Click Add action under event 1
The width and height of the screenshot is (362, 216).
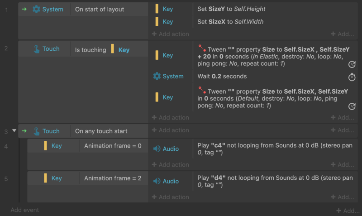[x=171, y=34]
